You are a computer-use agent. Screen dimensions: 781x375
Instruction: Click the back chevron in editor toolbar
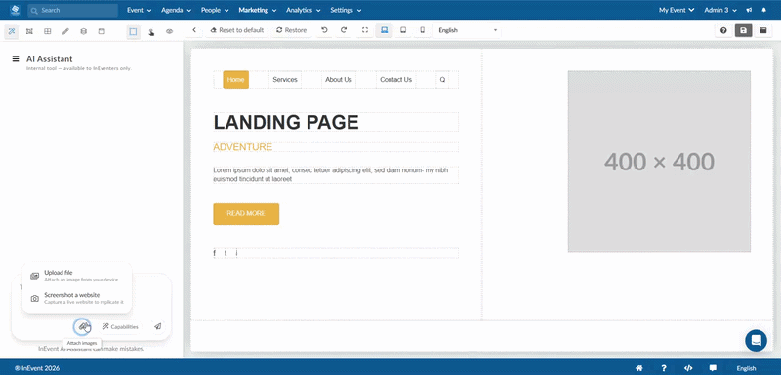click(194, 30)
